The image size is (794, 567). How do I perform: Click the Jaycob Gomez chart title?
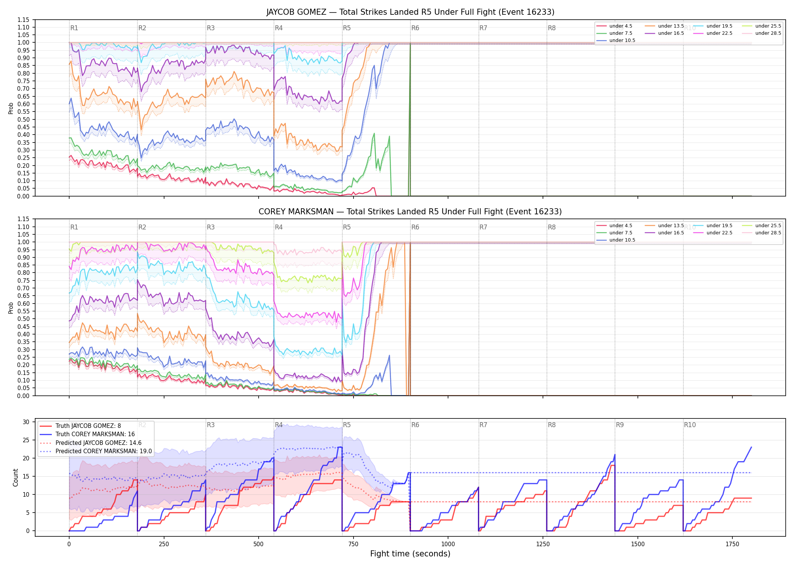pyautogui.click(x=410, y=12)
